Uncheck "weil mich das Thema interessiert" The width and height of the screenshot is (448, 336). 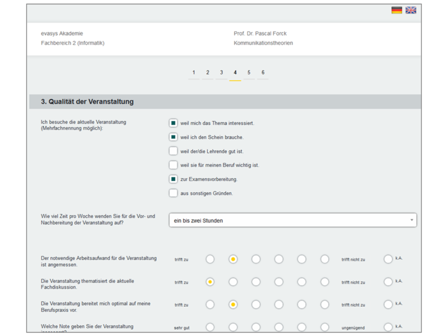point(172,123)
